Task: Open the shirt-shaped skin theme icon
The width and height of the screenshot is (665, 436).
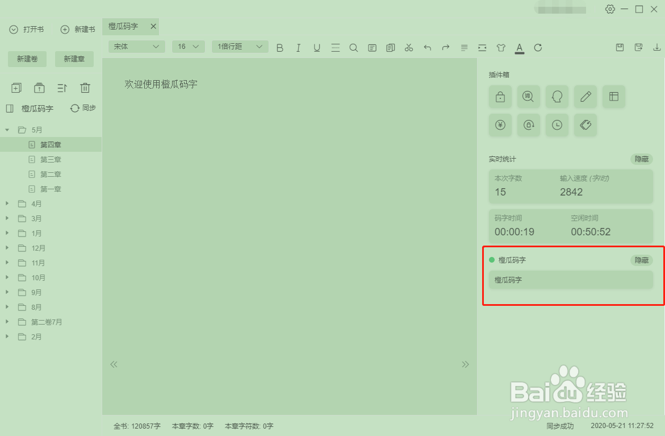Action: pyautogui.click(x=501, y=48)
